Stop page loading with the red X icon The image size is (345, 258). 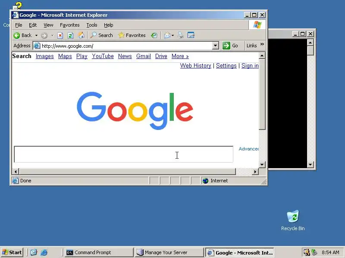pyautogui.click(x=60, y=35)
